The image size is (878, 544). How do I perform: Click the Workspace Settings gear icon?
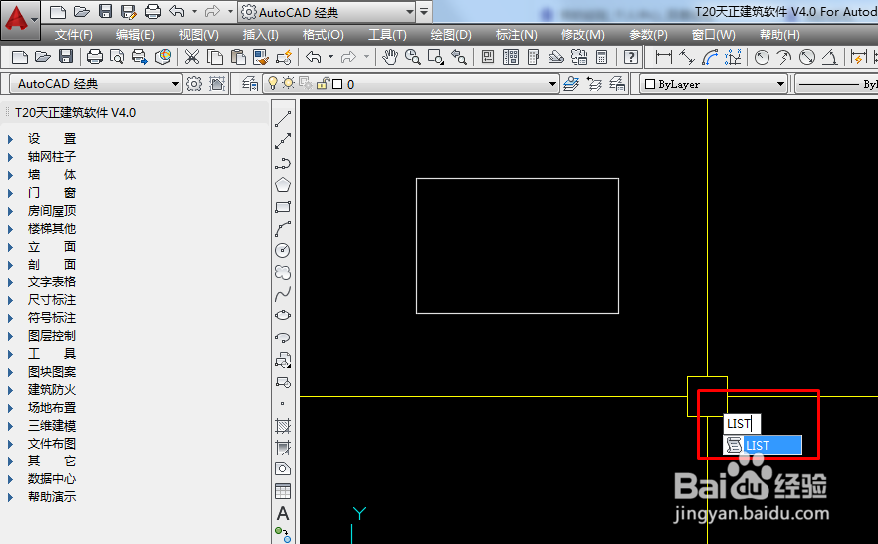[x=194, y=84]
